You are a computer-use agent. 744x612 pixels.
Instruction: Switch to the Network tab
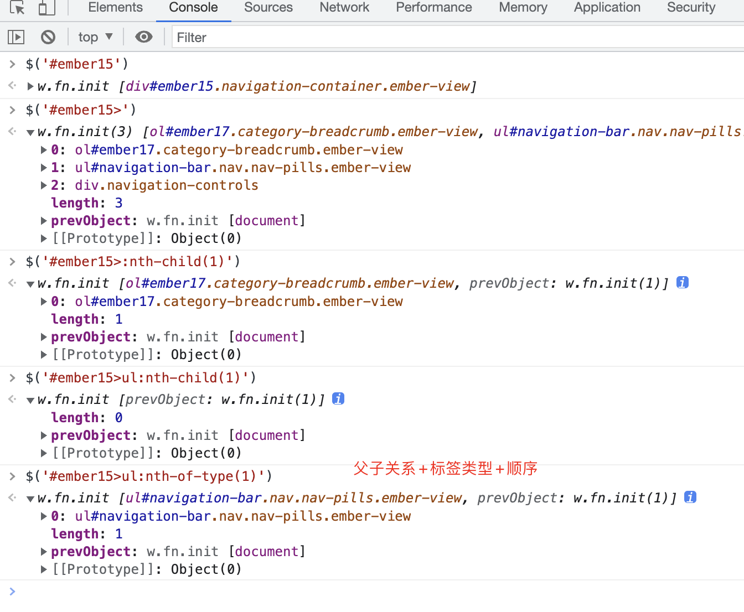tap(344, 8)
